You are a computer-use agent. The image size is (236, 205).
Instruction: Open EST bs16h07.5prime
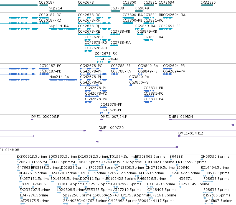tap(218, 201)
